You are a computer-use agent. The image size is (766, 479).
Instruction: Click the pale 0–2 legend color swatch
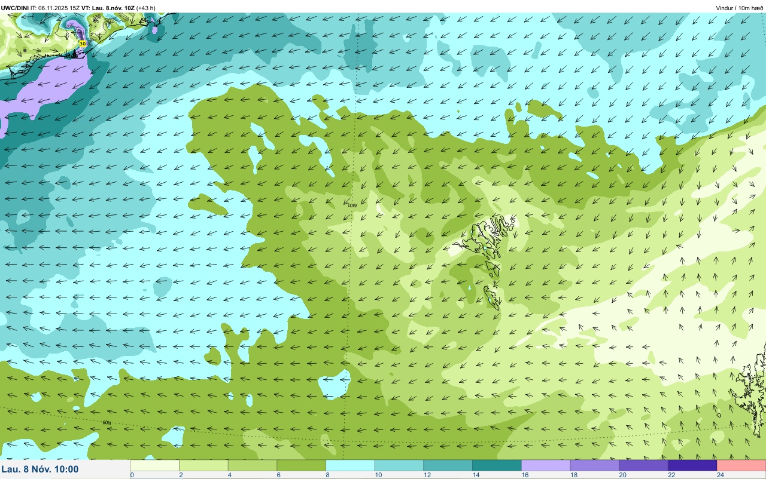click(x=155, y=465)
